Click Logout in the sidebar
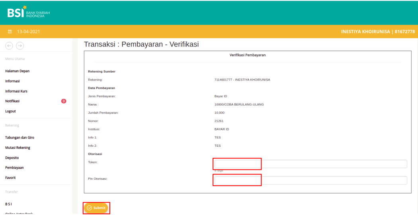The width and height of the screenshot is (418, 215). (10, 111)
